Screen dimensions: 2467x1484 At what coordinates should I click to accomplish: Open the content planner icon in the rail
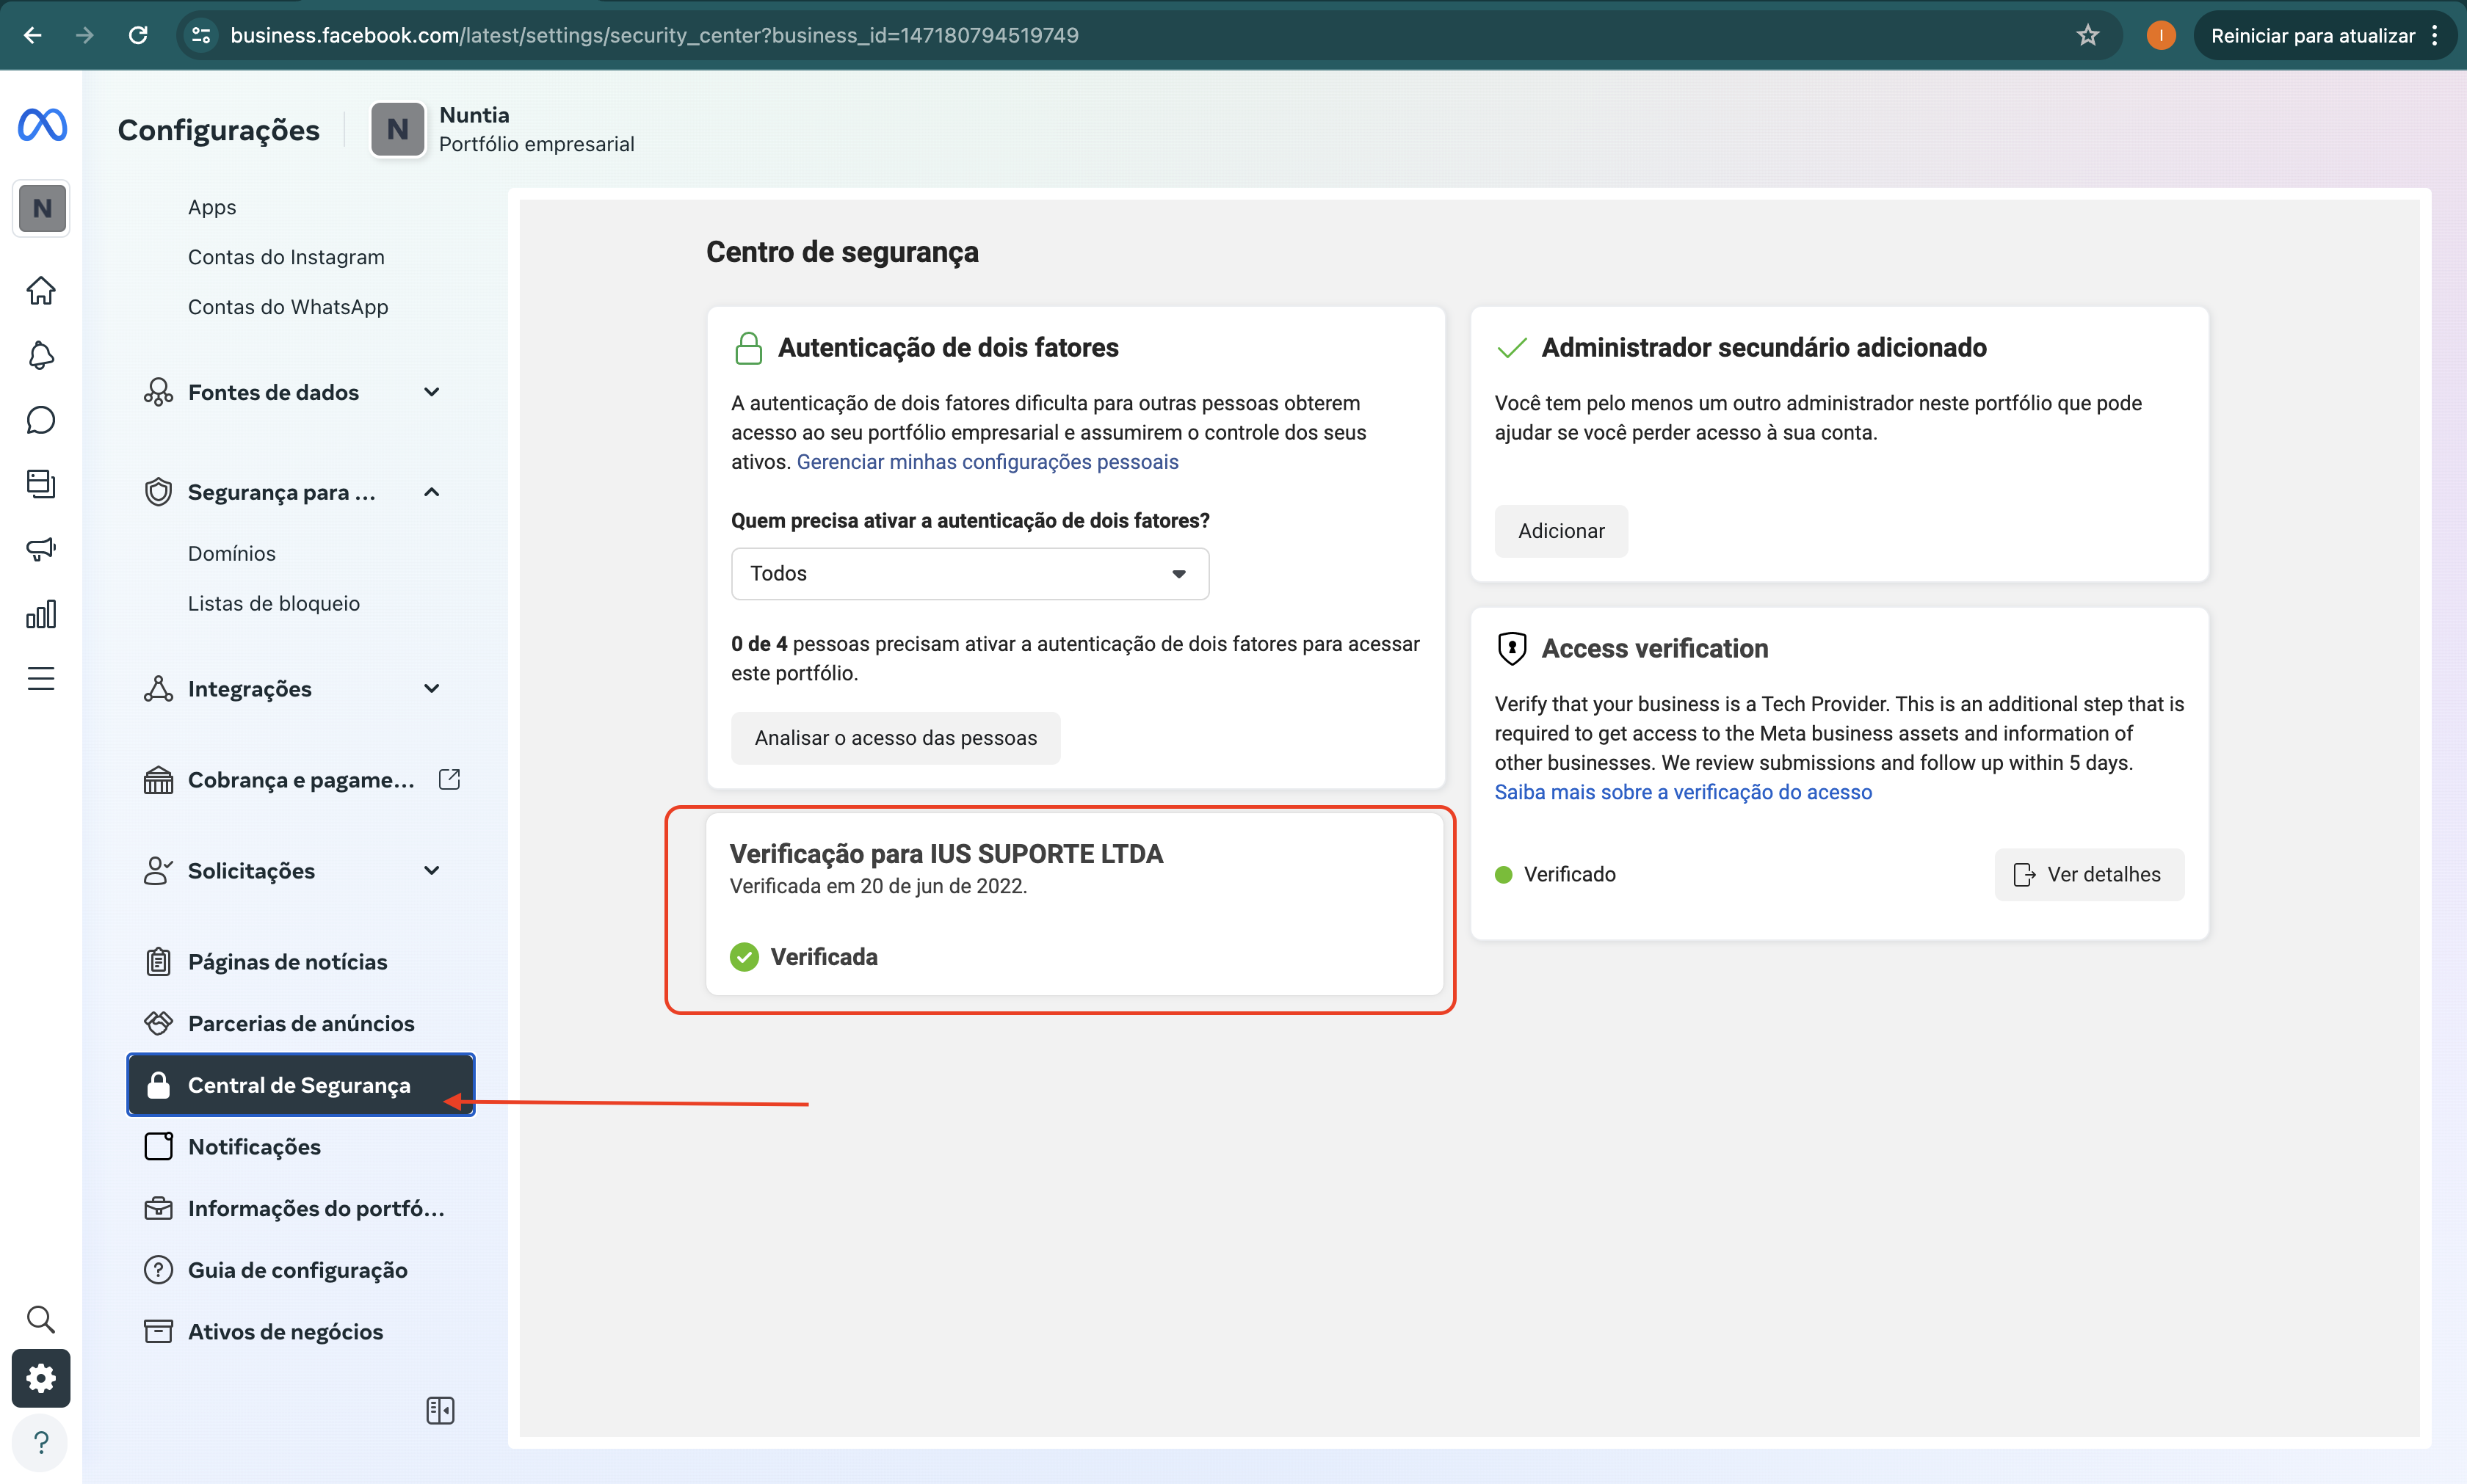click(x=41, y=484)
